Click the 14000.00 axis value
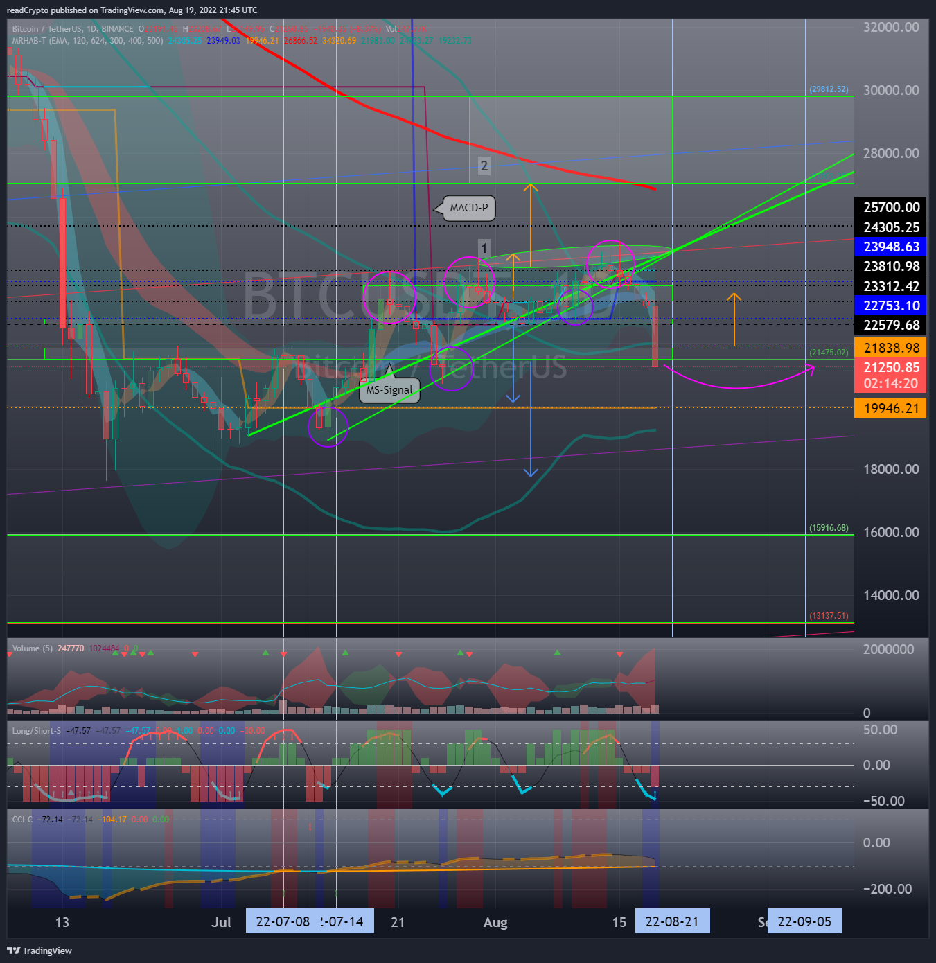 [892, 595]
